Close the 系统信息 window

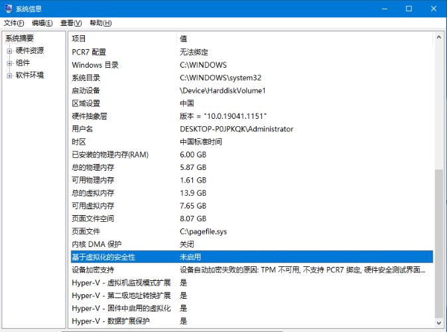pos(434,9)
